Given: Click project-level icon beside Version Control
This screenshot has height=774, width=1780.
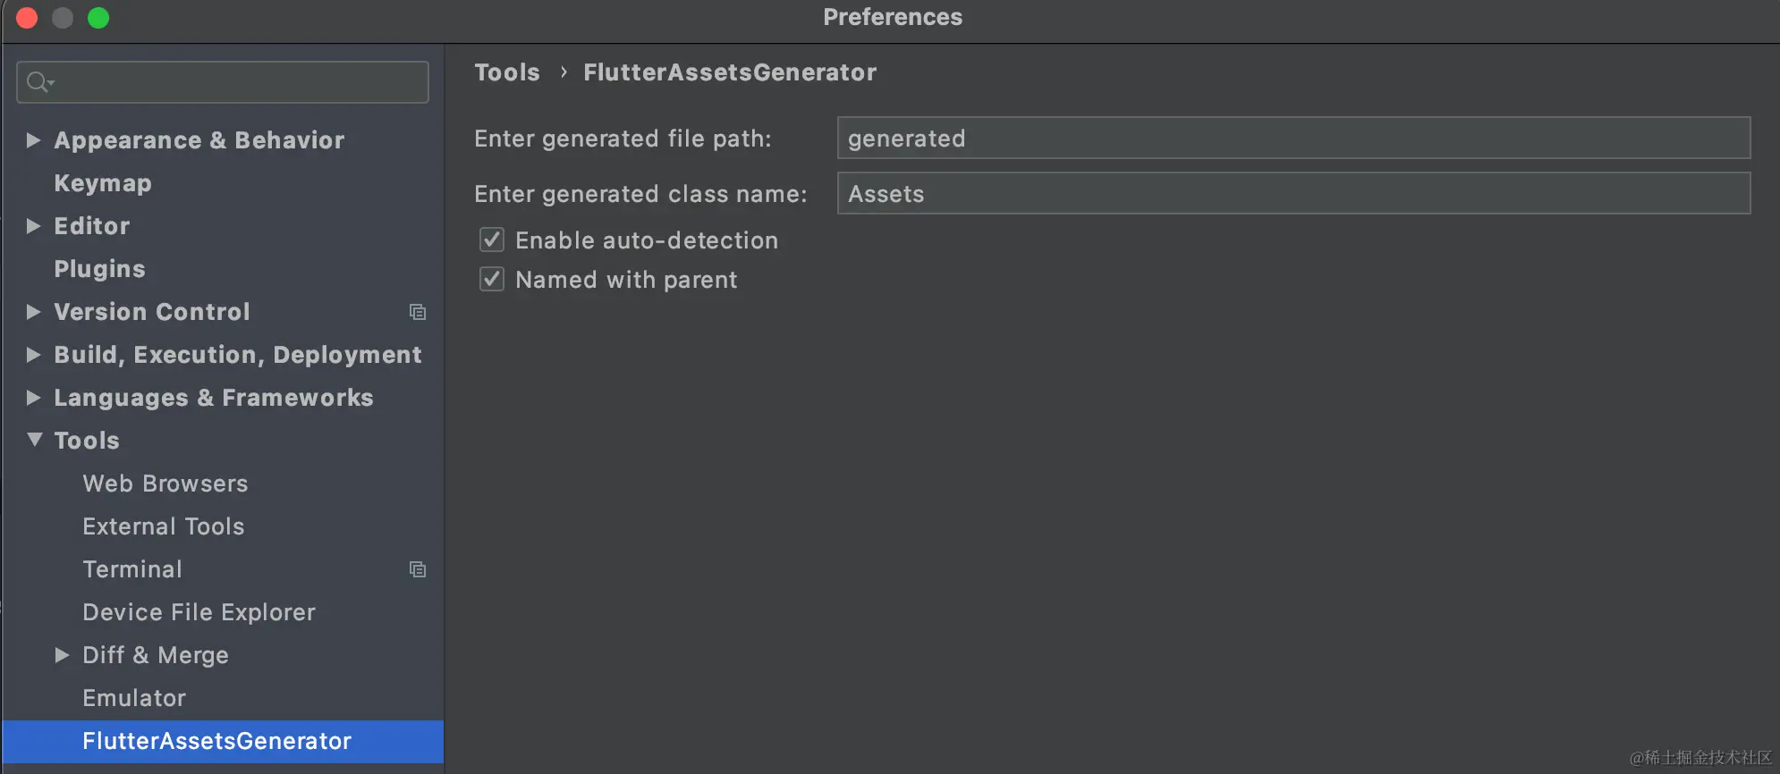Looking at the screenshot, I should pos(417,312).
